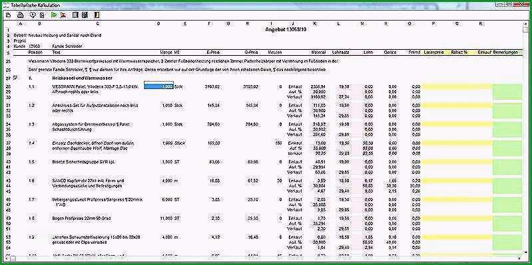The height and width of the screenshot is (265, 532).
Task: Click the 'E-Preis' column label
Action: pos(214,52)
